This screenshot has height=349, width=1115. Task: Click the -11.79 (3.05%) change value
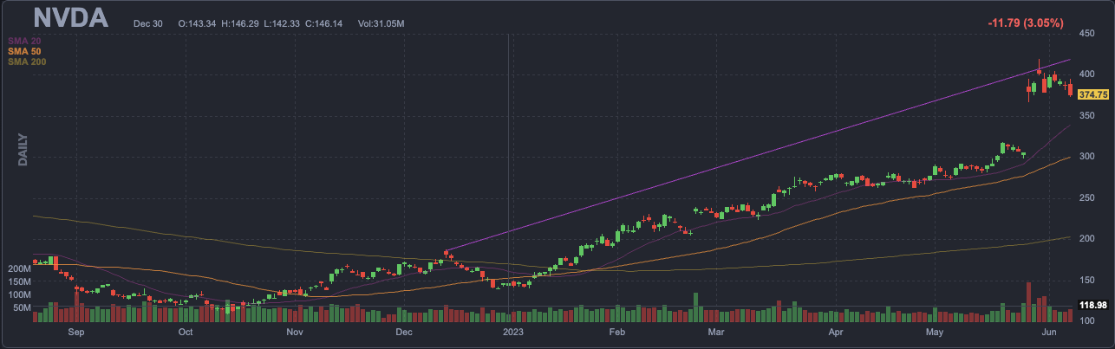tap(1026, 23)
